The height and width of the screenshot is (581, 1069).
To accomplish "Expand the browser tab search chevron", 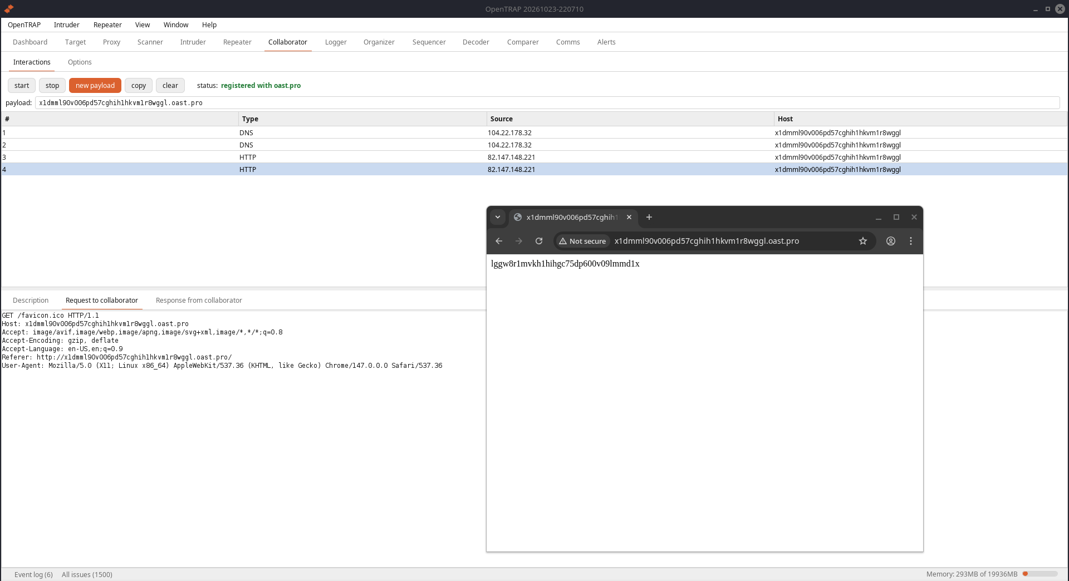I will click(498, 217).
